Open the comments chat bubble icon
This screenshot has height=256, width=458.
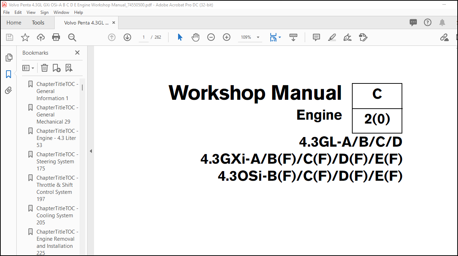[x=413, y=22]
